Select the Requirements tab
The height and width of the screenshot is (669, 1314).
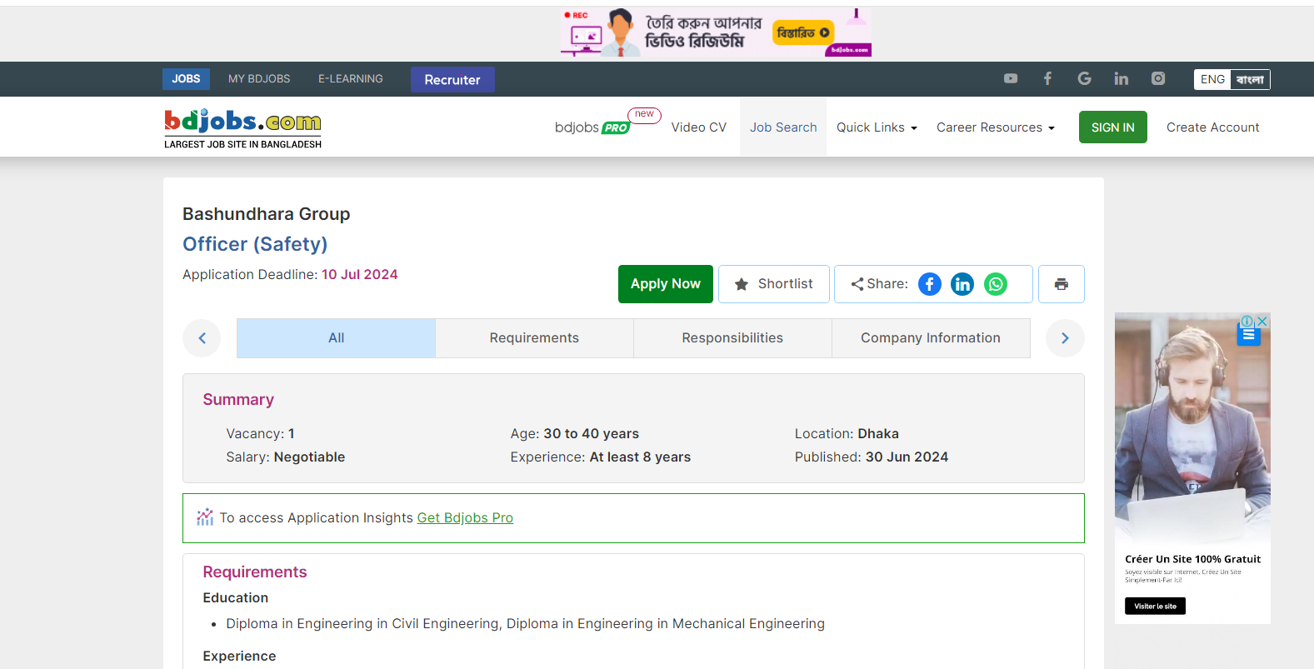[x=534, y=338]
